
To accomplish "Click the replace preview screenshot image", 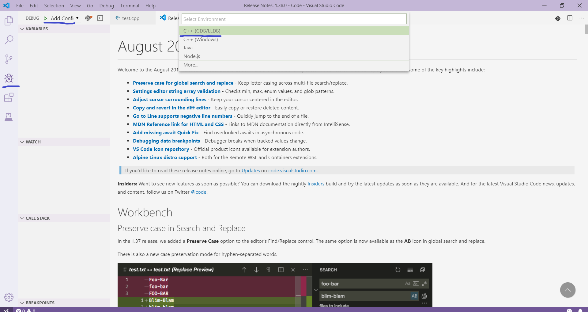I will (275, 285).
